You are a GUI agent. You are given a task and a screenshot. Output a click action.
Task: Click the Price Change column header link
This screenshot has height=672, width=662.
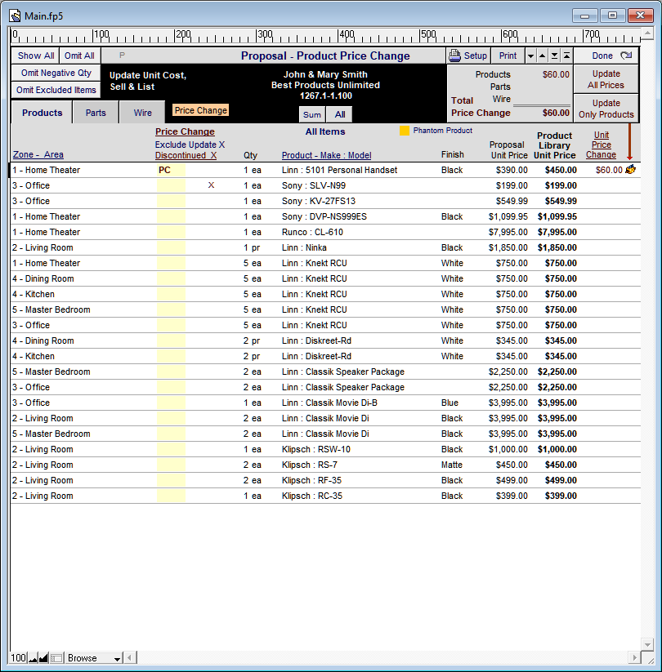tap(185, 131)
